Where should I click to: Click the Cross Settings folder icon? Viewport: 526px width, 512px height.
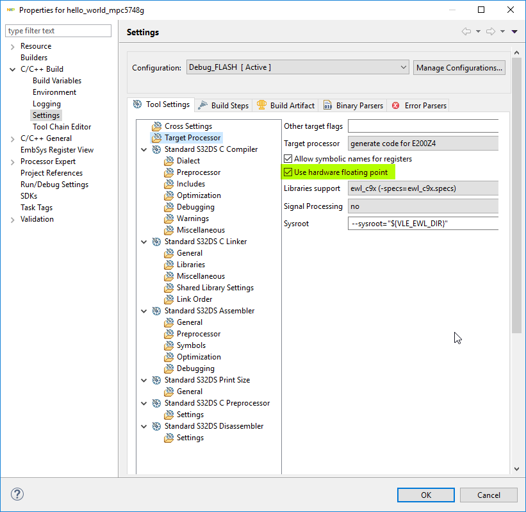157,126
